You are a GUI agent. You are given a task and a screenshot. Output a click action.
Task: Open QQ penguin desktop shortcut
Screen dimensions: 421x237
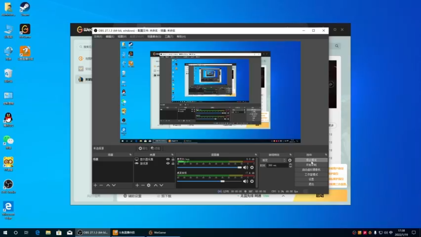8,120
